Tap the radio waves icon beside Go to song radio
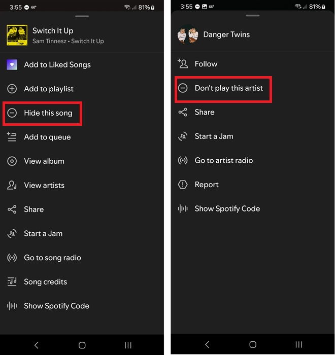 [x=12, y=258]
